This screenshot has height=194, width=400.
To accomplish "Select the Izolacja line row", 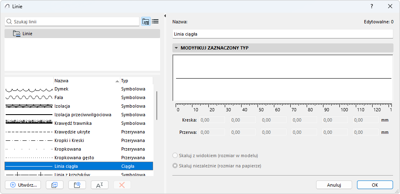I will coord(79,106).
